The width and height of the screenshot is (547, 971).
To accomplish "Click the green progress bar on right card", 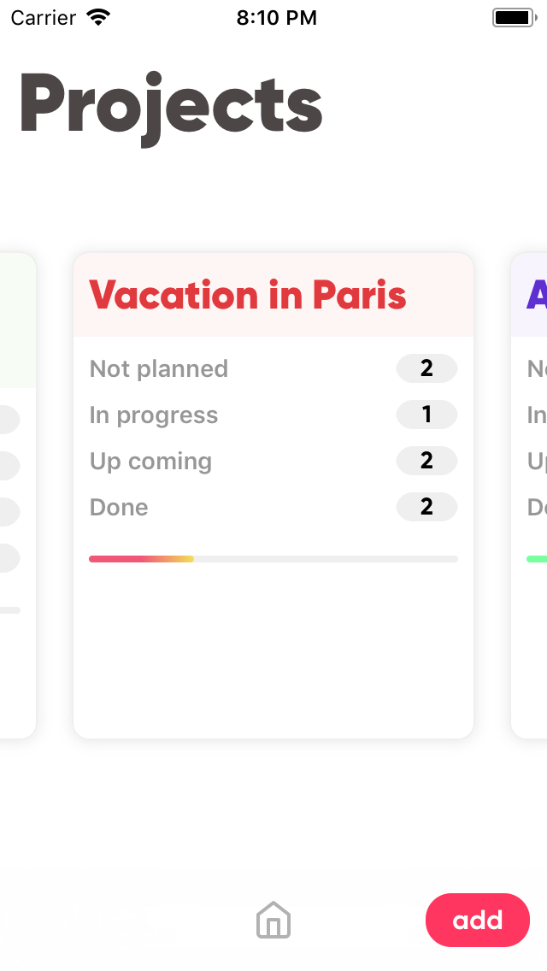I will click(x=538, y=559).
